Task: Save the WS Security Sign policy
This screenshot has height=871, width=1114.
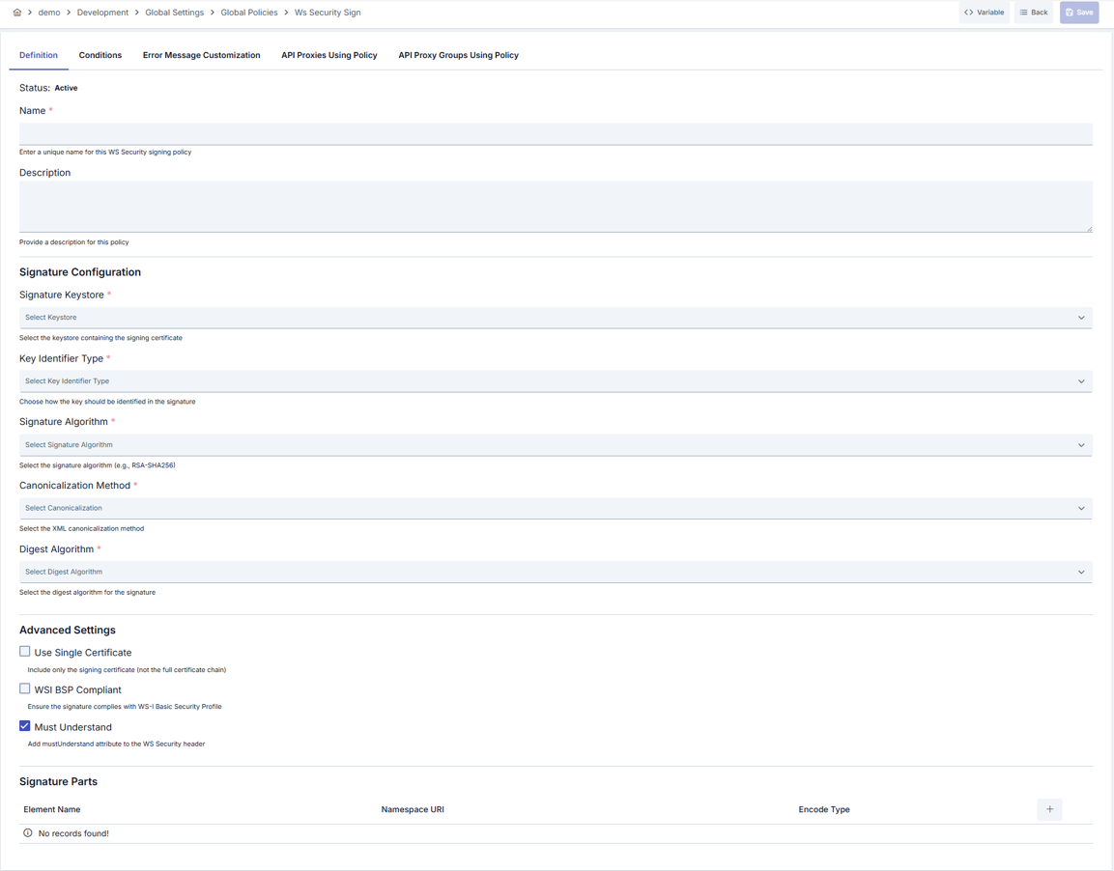Action: (x=1079, y=12)
